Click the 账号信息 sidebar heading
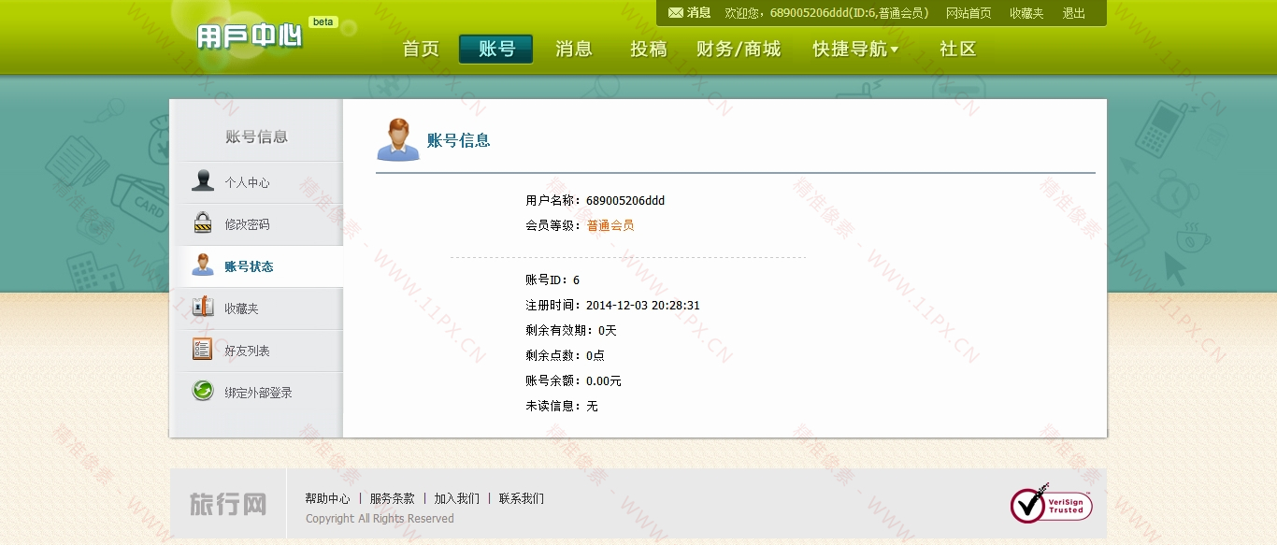The height and width of the screenshot is (545, 1277). click(256, 136)
